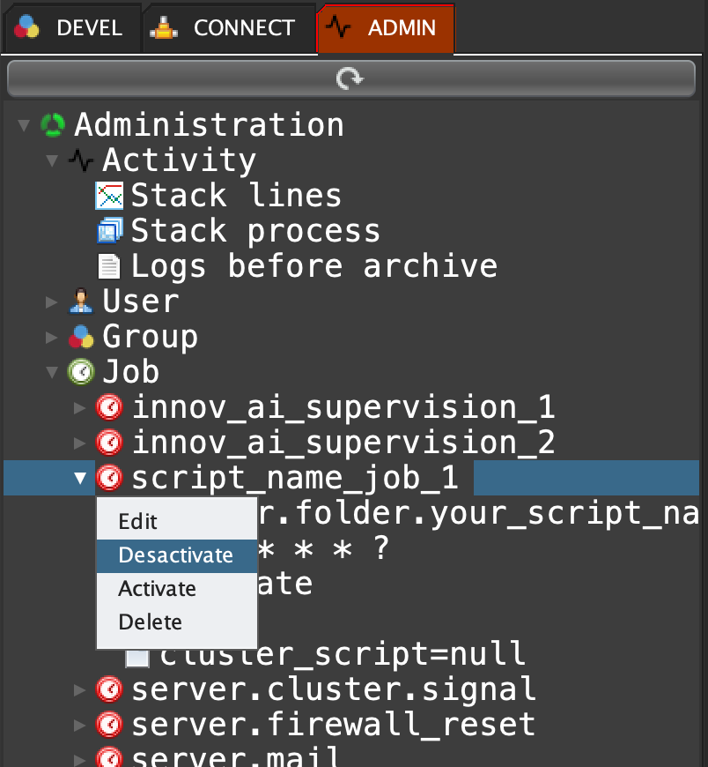Viewport: 708px width, 767px height.
Task: Click the Stack process windows icon
Action: 109,231
